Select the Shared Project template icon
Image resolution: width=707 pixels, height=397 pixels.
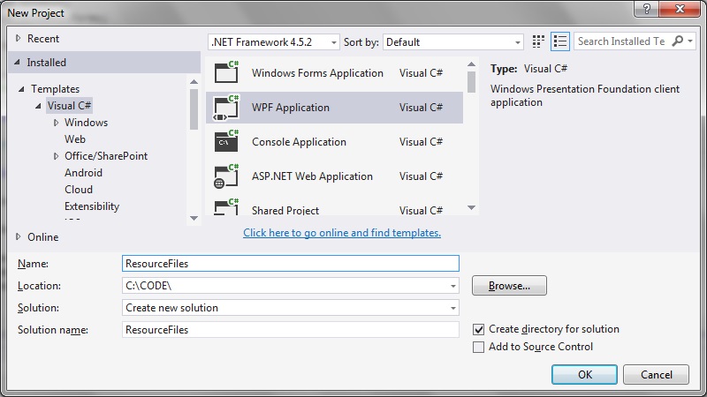(226, 207)
